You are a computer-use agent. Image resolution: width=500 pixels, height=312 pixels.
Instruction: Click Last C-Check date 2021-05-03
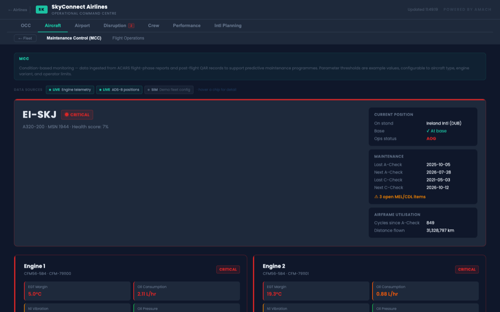pos(439,180)
